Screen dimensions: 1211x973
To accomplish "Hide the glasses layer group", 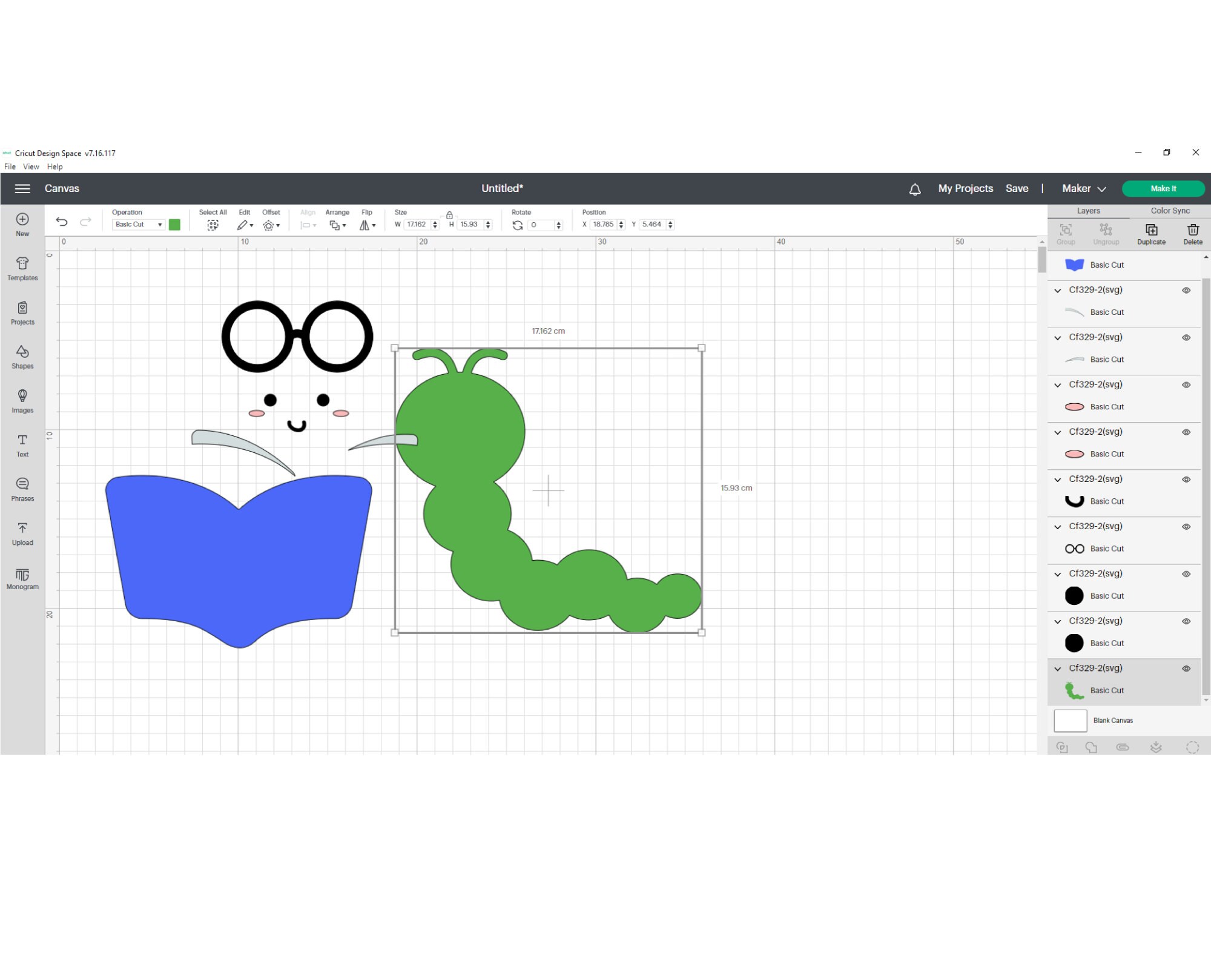I will click(1186, 526).
